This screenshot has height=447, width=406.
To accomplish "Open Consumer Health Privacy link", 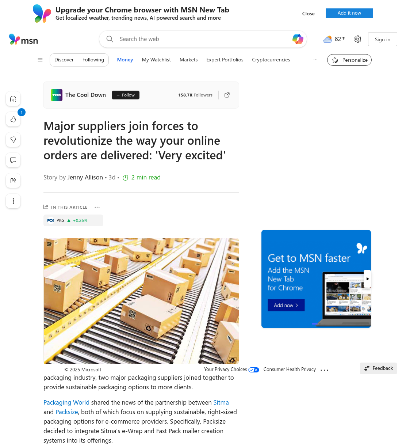I will [x=290, y=370].
